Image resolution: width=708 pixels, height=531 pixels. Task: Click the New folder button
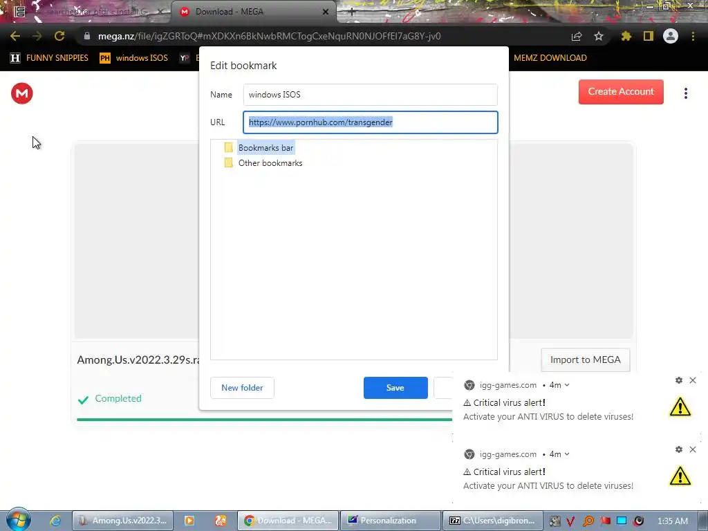242,388
